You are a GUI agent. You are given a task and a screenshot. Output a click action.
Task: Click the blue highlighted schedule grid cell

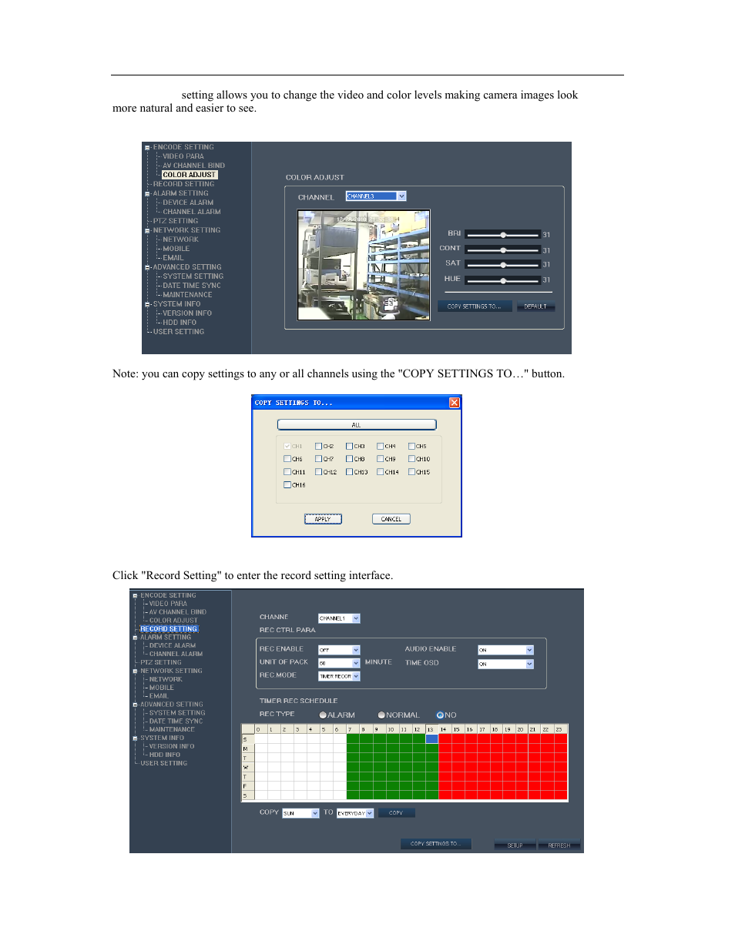click(432, 739)
